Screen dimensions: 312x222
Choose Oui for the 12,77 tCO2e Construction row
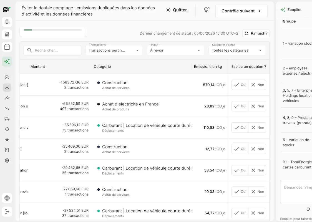(240, 149)
